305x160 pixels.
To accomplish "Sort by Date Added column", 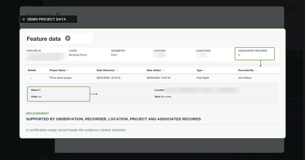I will [x=163, y=70].
